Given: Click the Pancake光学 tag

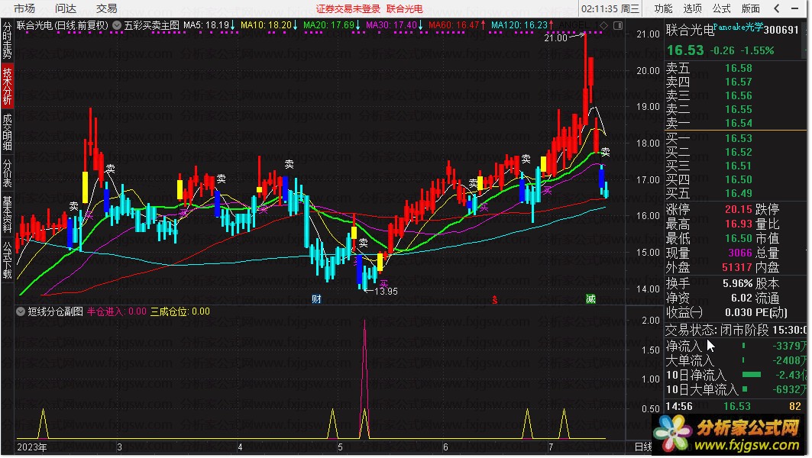Looking at the screenshot, I should pos(738,27).
